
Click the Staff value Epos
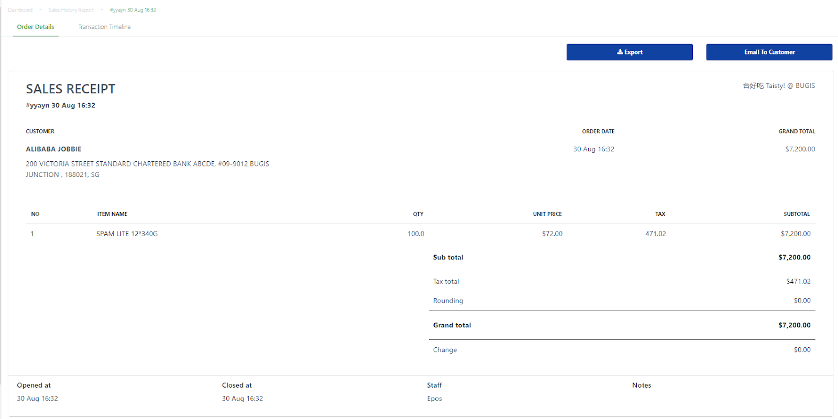coord(434,399)
